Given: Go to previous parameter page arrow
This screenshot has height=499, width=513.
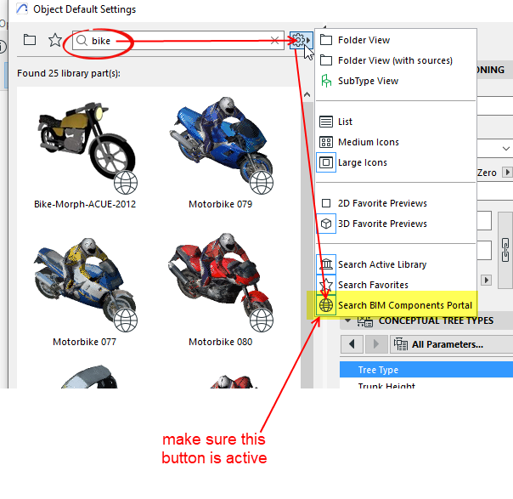Looking at the screenshot, I should [x=352, y=344].
